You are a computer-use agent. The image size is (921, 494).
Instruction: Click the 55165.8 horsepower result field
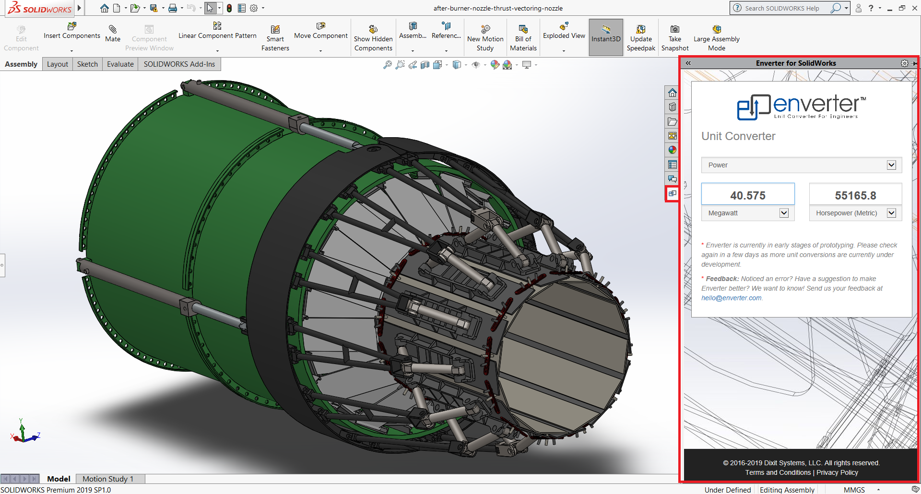(x=855, y=195)
